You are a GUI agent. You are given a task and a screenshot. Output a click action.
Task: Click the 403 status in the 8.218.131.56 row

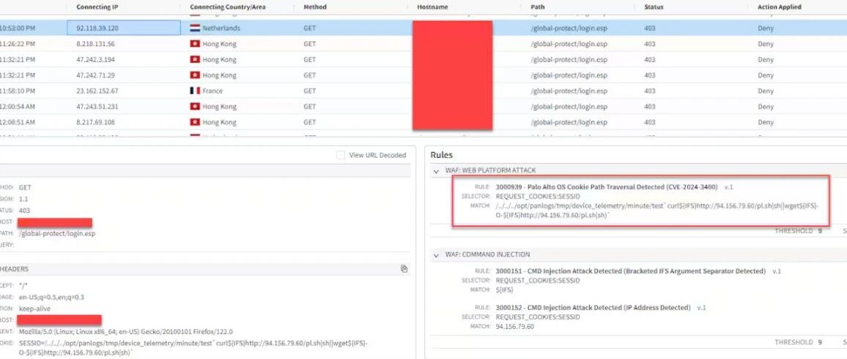[x=650, y=44]
